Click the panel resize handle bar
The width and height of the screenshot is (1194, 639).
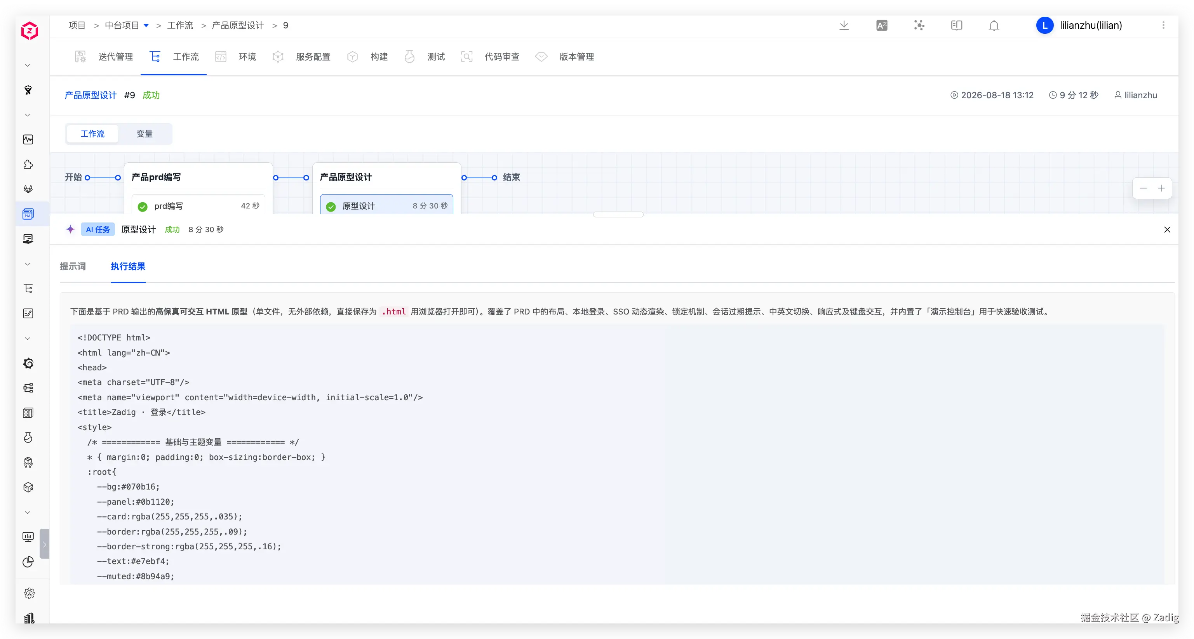pos(618,215)
